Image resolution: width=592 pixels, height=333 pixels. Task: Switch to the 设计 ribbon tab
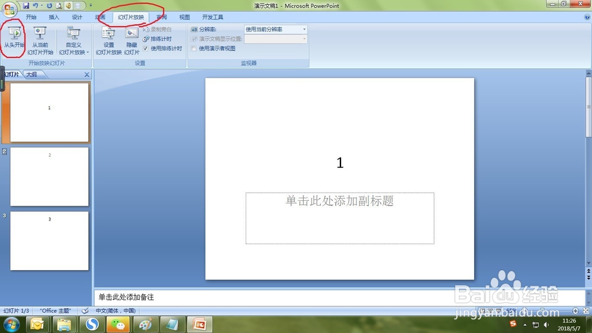[77, 17]
